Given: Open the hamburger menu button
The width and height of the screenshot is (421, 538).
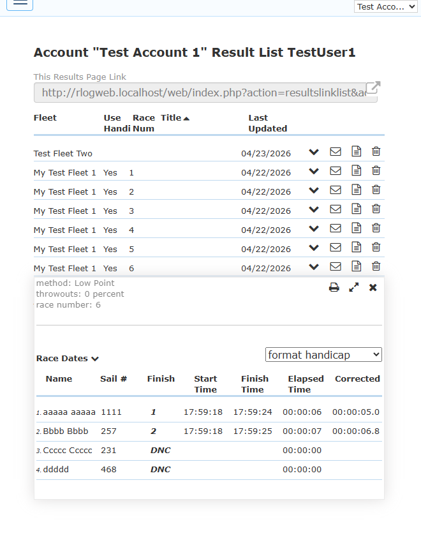Looking at the screenshot, I should (x=20, y=3).
